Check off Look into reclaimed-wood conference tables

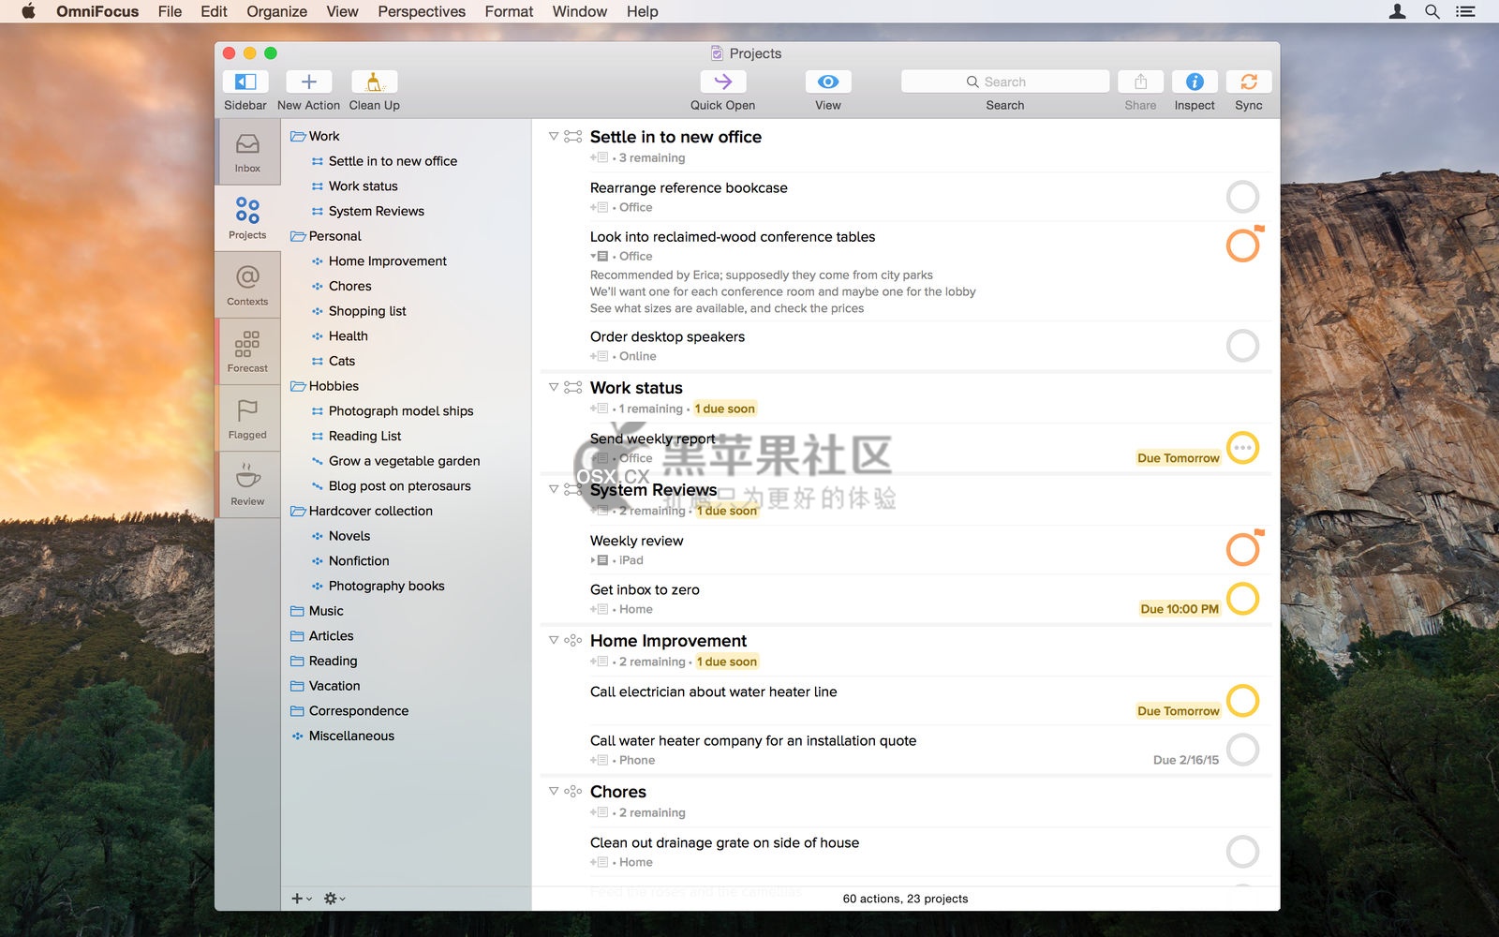coord(1242,245)
